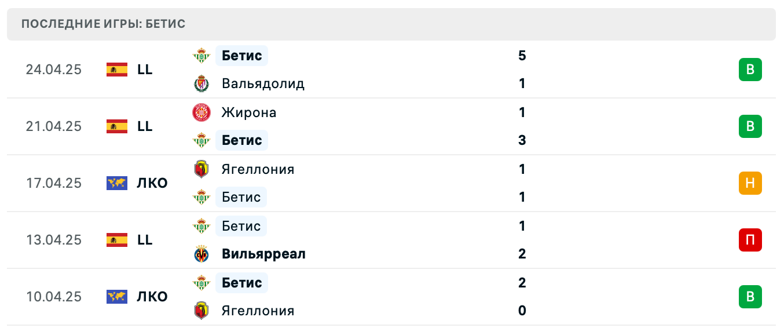Select the Spanish flag next to the 24.04.25 match
Screen dimensions: 784x335
click(x=116, y=69)
